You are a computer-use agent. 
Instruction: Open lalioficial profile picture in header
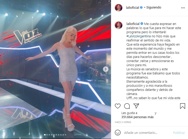[118, 7]
